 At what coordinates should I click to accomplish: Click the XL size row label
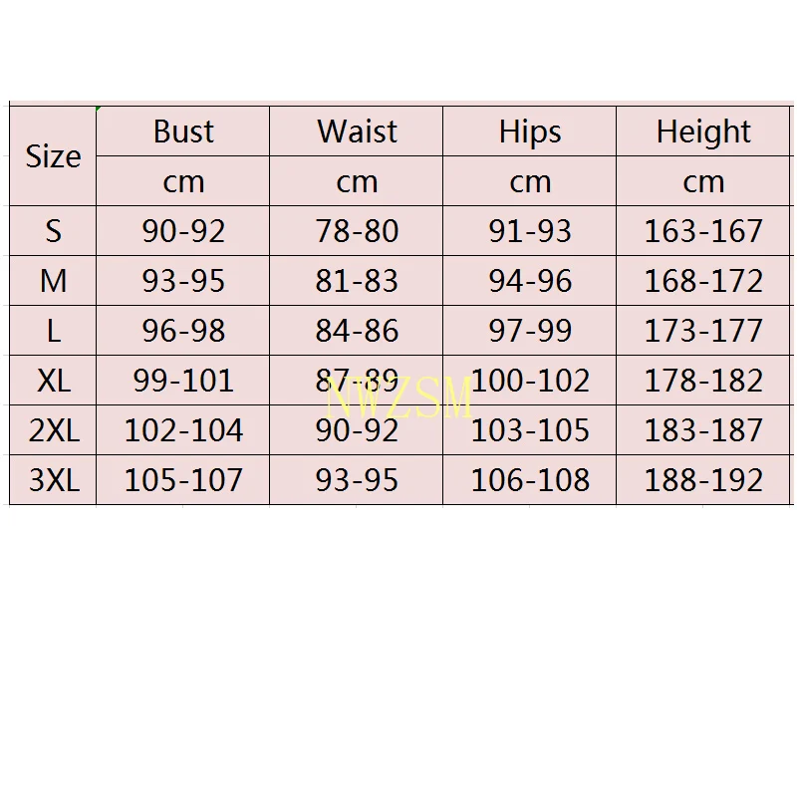[53, 381]
